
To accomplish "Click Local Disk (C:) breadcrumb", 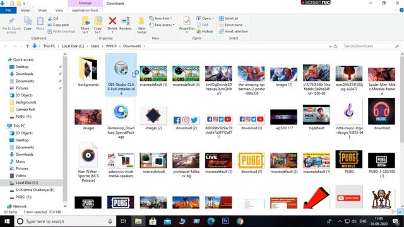I will pyautogui.click(x=73, y=46).
